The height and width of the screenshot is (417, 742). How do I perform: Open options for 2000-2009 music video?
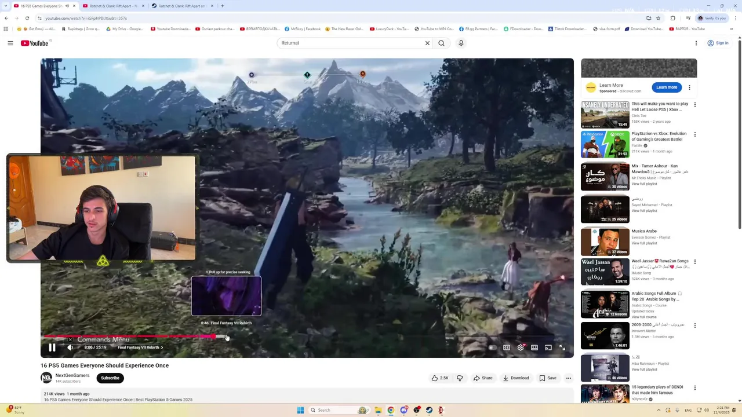pos(695,325)
